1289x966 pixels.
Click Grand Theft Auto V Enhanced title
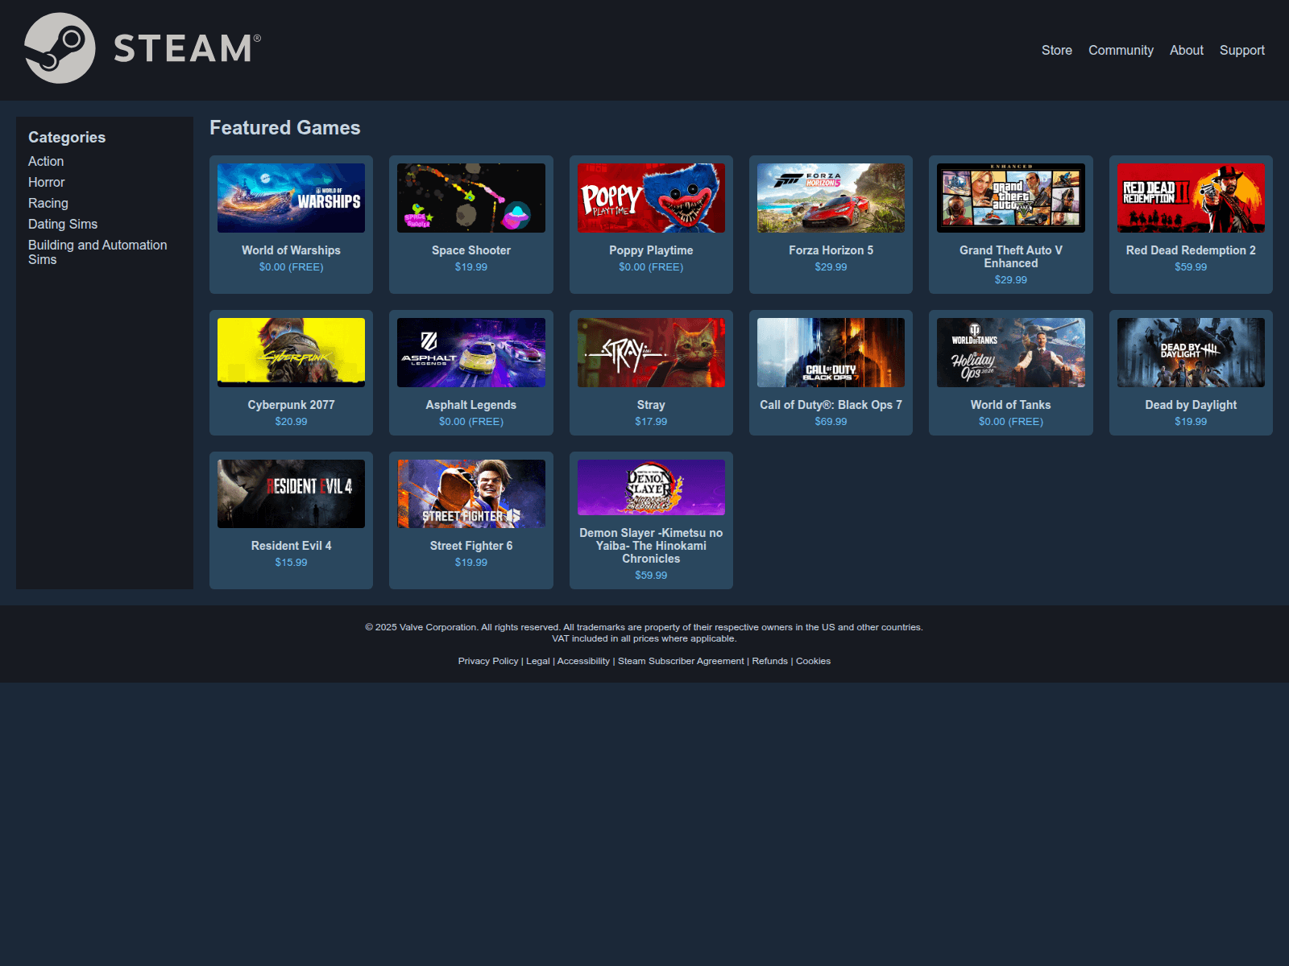pyautogui.click(x=1011, y=257)
